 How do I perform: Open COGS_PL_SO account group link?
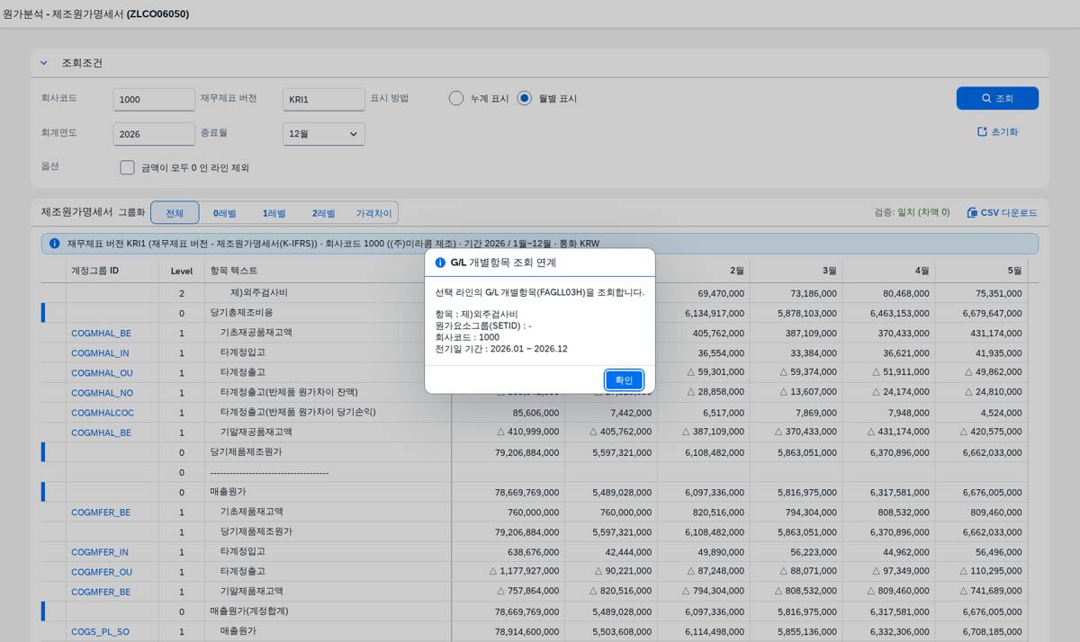[100, 632]
